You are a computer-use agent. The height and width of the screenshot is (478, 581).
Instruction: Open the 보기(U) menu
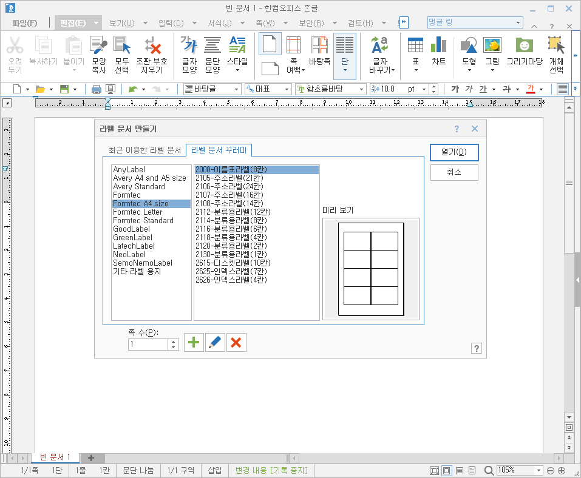(122, 23)
